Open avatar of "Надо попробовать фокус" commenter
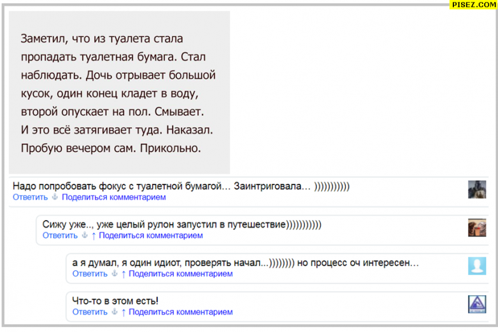This screenshot has width=498, height=332. 476,190
